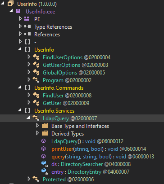164x184 pixels.
Task: Click the UserInfo assembly icon at top
Action: (x=10, y=4)
